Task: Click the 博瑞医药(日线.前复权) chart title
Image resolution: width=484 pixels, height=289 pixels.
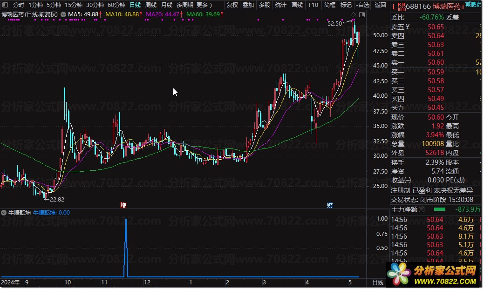Action: coord(30,14)
